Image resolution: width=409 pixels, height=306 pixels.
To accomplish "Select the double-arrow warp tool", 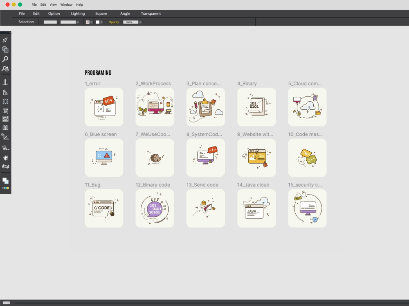I will point(5,166).
